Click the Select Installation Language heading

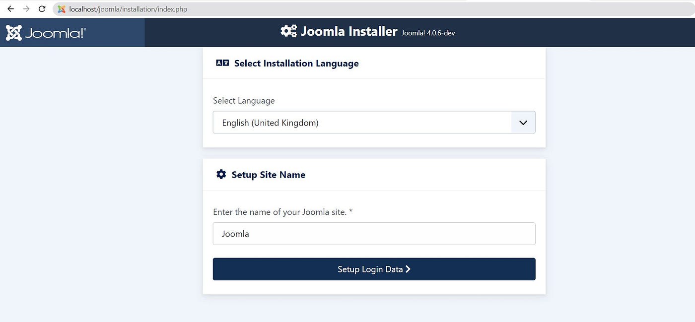click(x=296, y=63)
